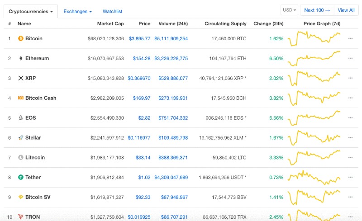Click Litecoin volume $388,369,371
The image size is (362, 221).
point(173,158)
